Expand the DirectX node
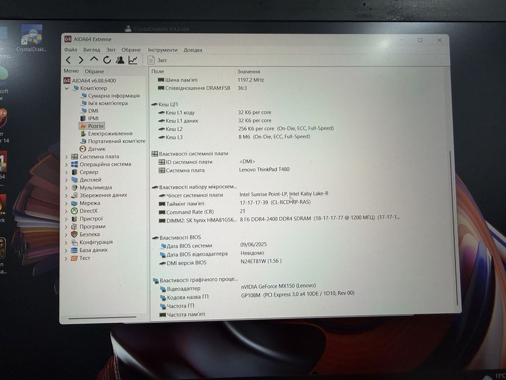506x380 pixels. 67,211
